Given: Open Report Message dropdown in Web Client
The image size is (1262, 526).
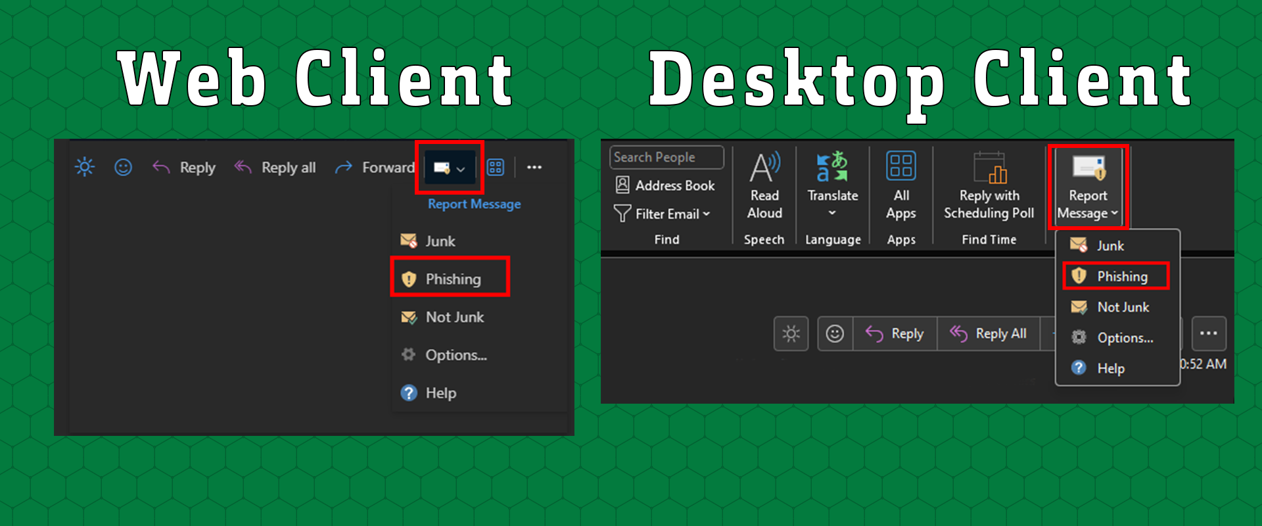Looking at the screenshot, I should click(450, 168).
